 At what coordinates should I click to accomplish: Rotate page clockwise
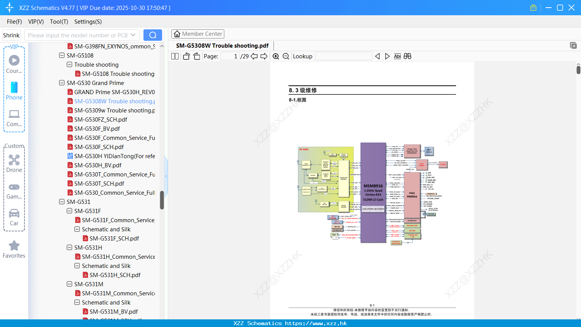click(x=196, y=56)
